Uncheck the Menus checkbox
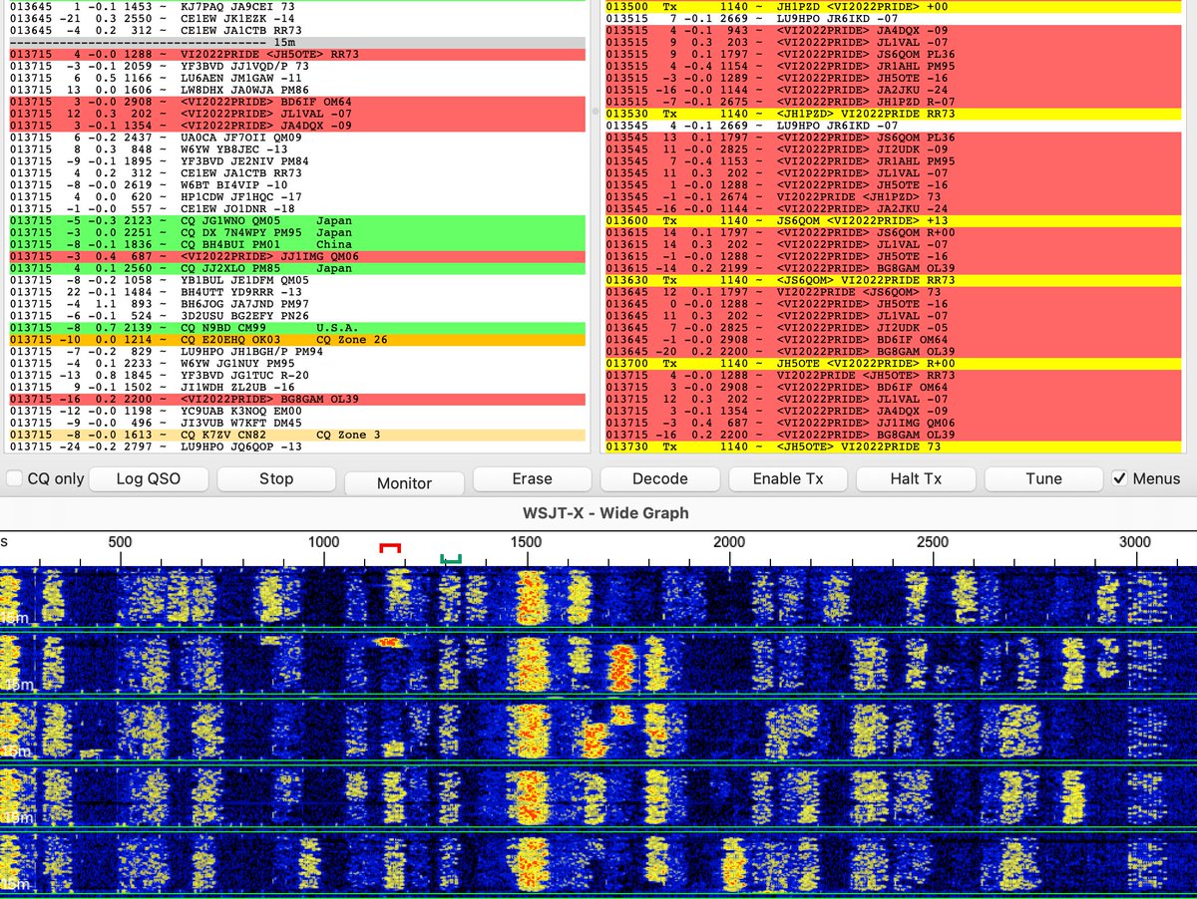1197x899 pixels. (1121, 478)
